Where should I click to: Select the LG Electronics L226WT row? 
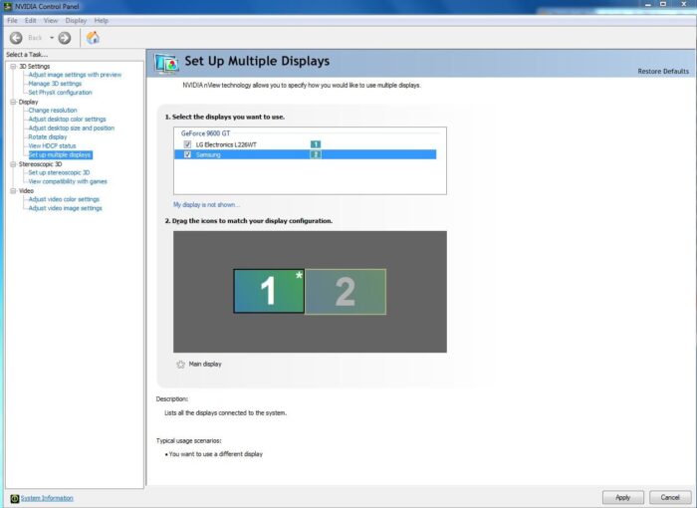pos(305,144)
